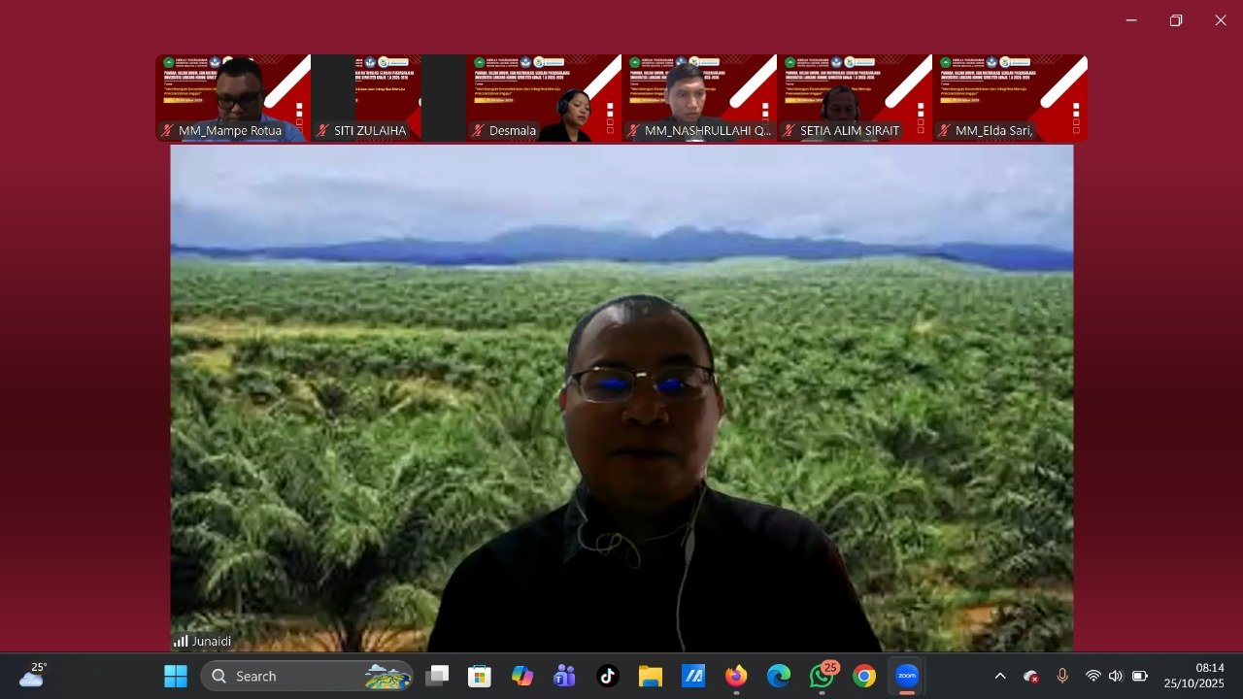
Task: Open Microsoft Store from the taskbar
Action: point(480,676)
